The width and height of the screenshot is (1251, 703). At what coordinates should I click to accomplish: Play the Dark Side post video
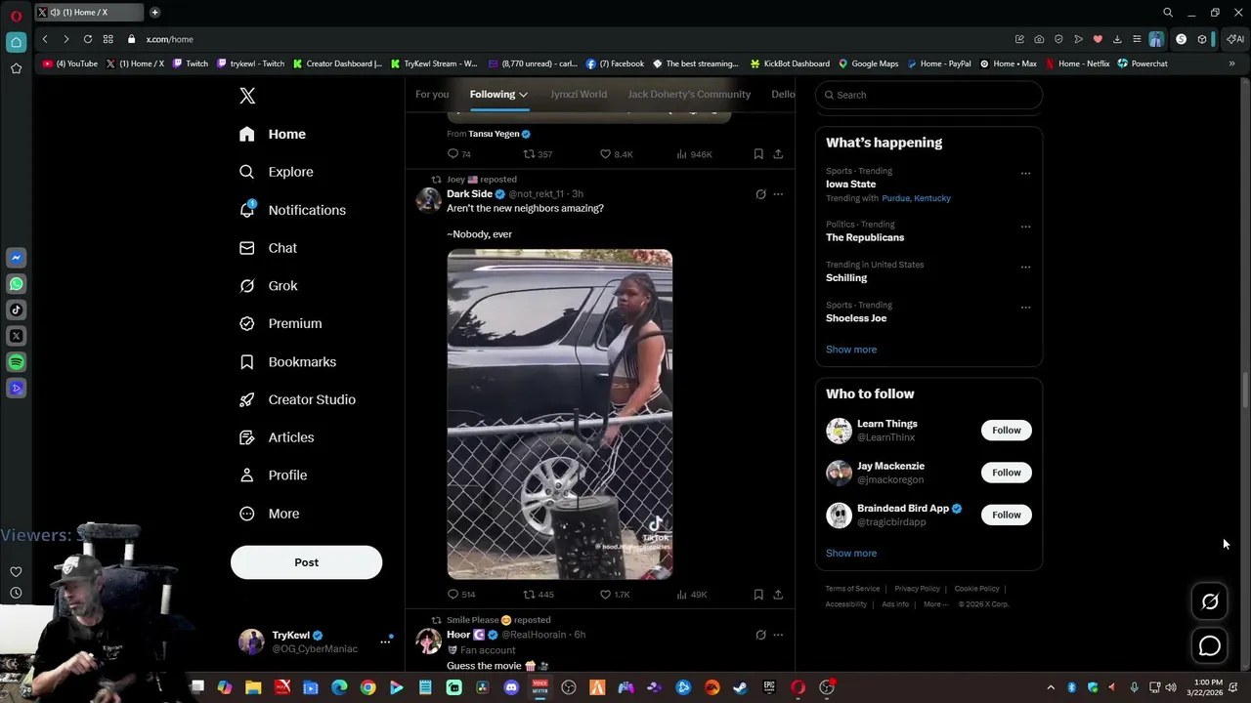[x=560, y=415]
